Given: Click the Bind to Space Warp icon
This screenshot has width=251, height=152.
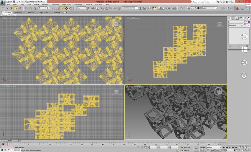Looking at the screenshot, I should [x=35, y=8].
